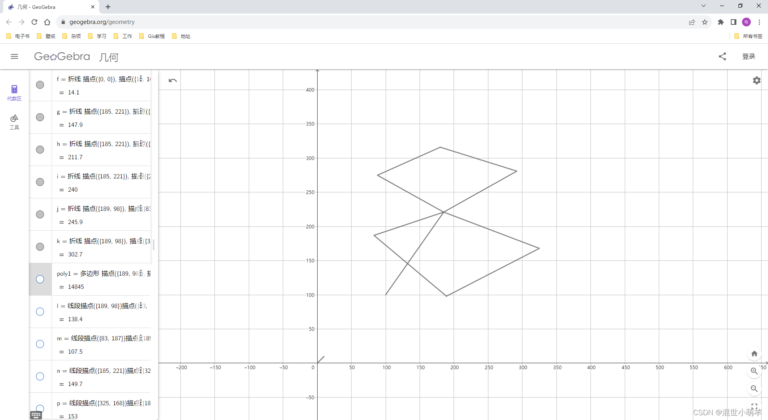This screenshot has height=420, width=768.
Task: Open the 杂项 bookmarks folder
Action: click(72, 36)
